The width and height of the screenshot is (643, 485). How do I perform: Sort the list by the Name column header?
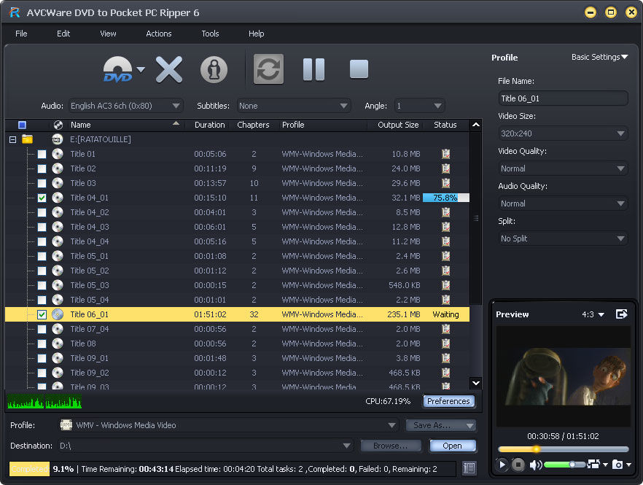[126, 125]
